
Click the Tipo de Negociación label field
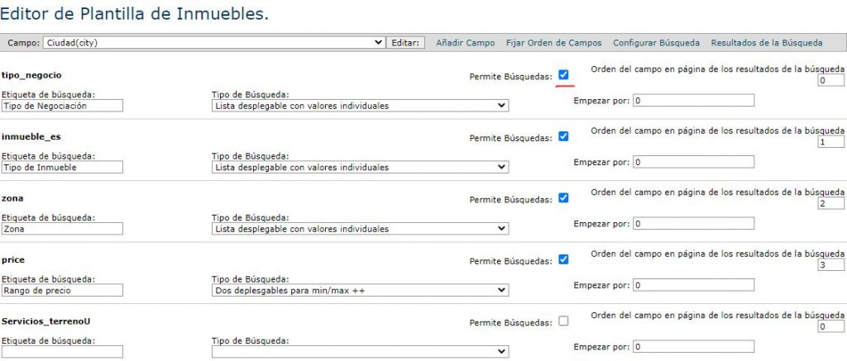tap(62, 106)
